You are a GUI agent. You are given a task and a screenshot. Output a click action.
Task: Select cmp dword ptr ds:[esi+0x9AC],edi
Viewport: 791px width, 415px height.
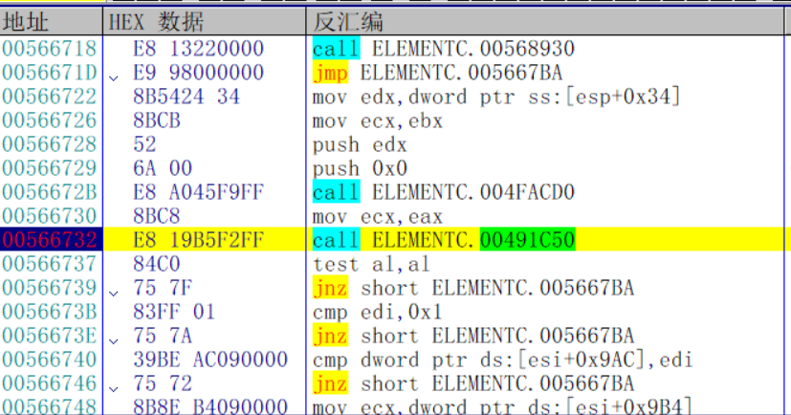(502, 360)
